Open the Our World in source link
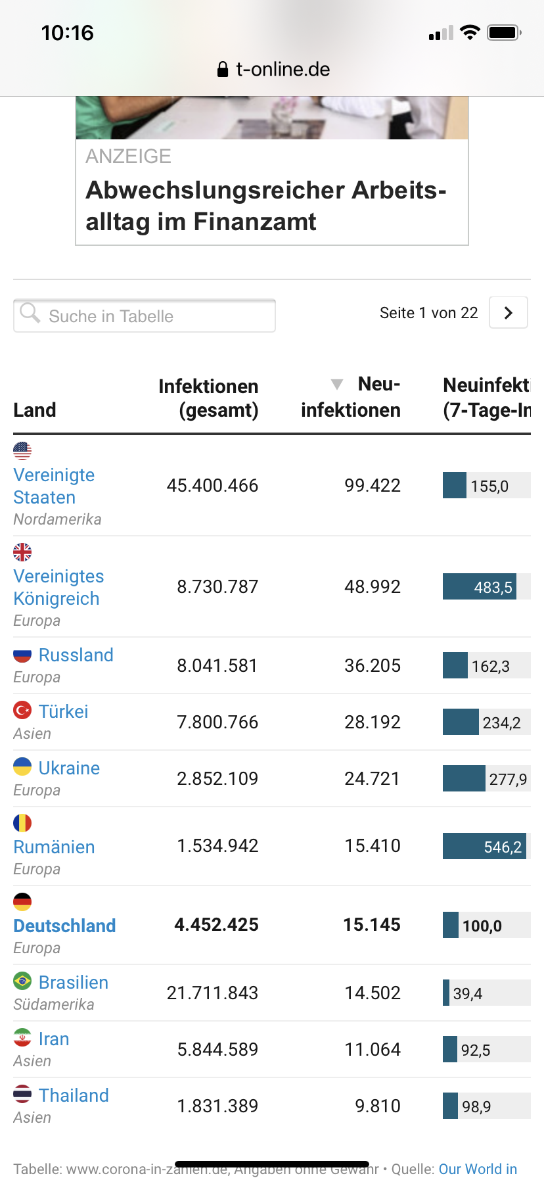 pos(478,1169)
